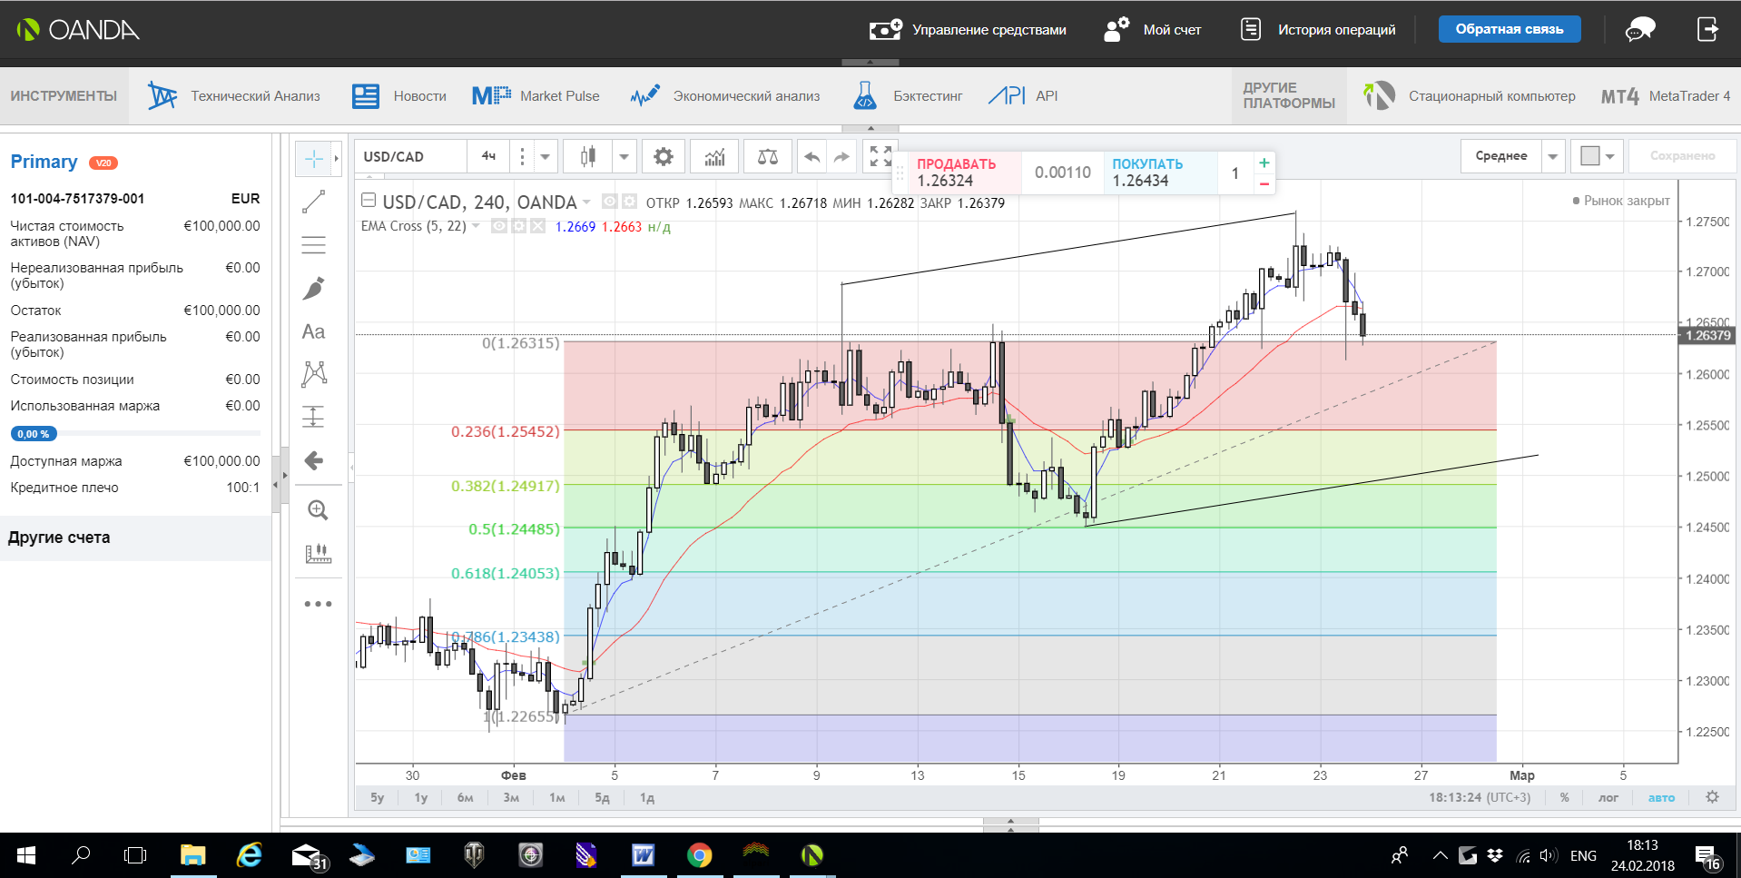The width and height of the screenshot is (1741, 878).
Task: Select the trend line drawing tool
Action: (x=313, y=202)
